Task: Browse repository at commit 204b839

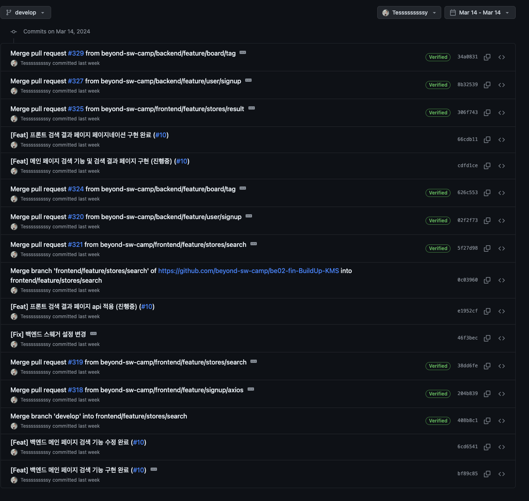Action: [502, 394]
